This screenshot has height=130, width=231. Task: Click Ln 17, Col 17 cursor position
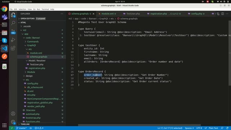point(170,128)
